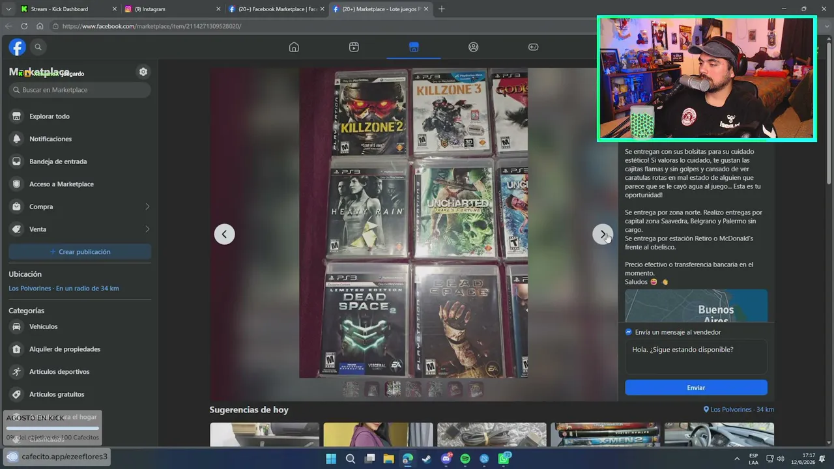
Task: Select the first photo thumbnail under the image
Action: (351, 389)
